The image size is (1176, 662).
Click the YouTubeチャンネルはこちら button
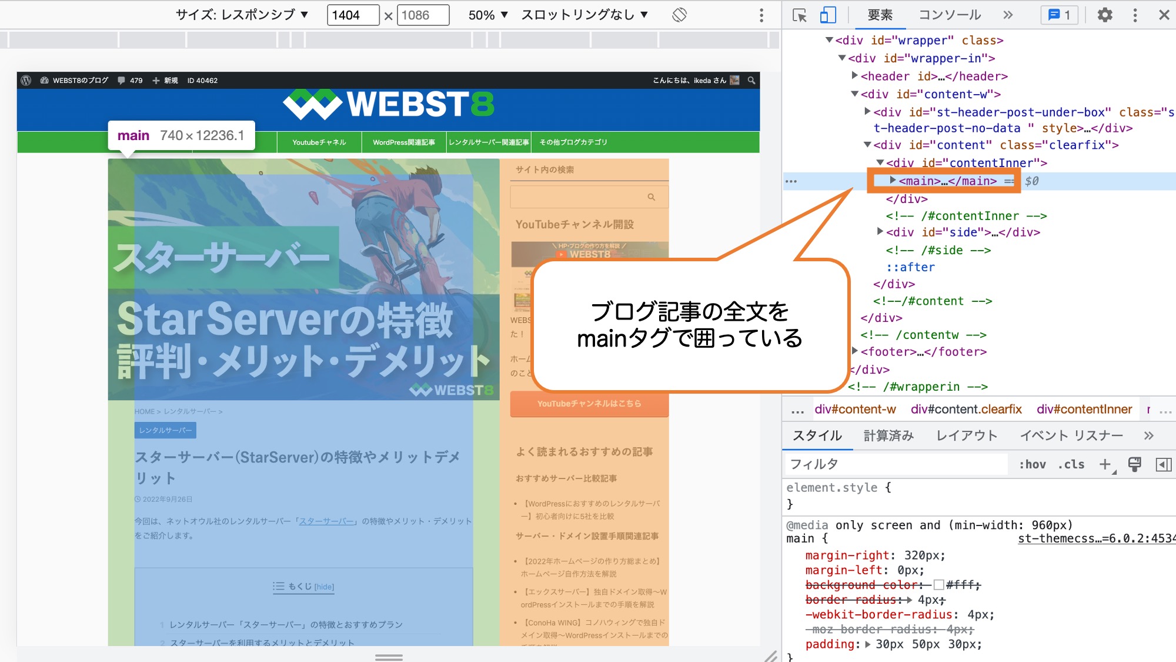point(589,404)
